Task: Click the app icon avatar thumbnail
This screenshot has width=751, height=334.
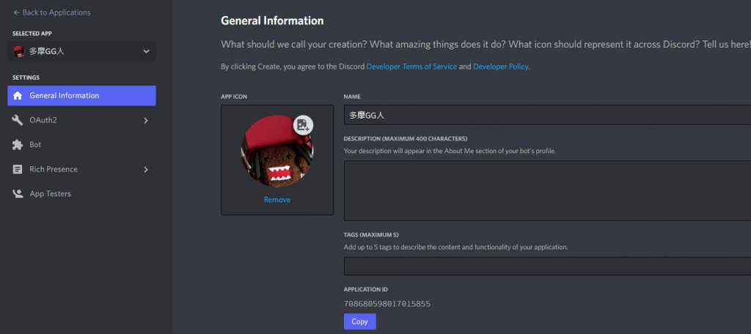Action: pos(276,151)
